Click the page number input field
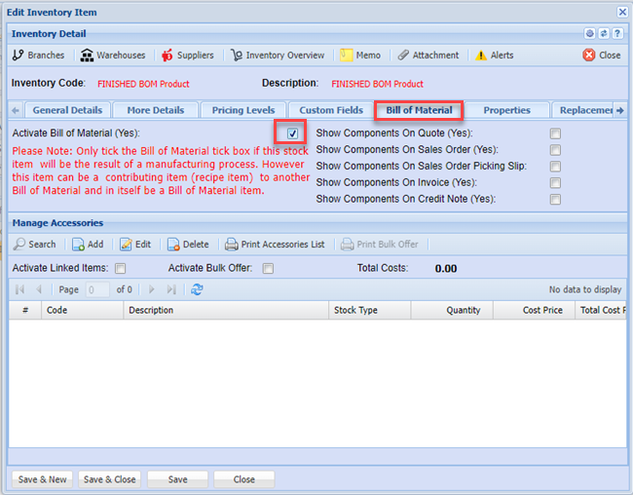633x495 pixels. (97, 289)
